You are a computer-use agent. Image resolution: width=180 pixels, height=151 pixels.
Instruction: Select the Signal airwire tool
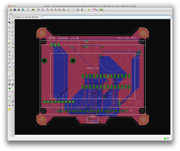click(13, 88)
